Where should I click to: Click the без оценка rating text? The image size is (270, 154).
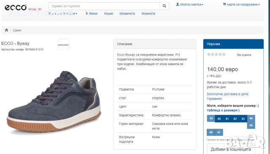pyautogui.click(x=244, y=55)
